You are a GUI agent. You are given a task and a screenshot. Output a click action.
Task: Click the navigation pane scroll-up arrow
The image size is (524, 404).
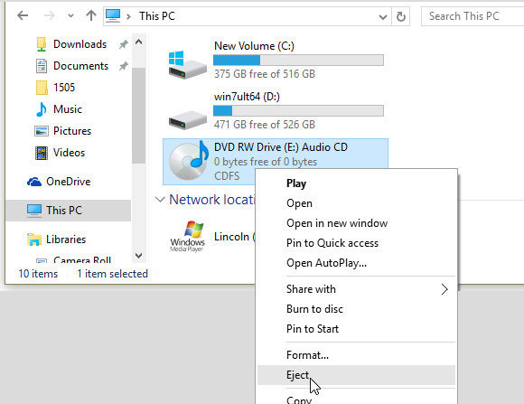click(x=139, y=42)
